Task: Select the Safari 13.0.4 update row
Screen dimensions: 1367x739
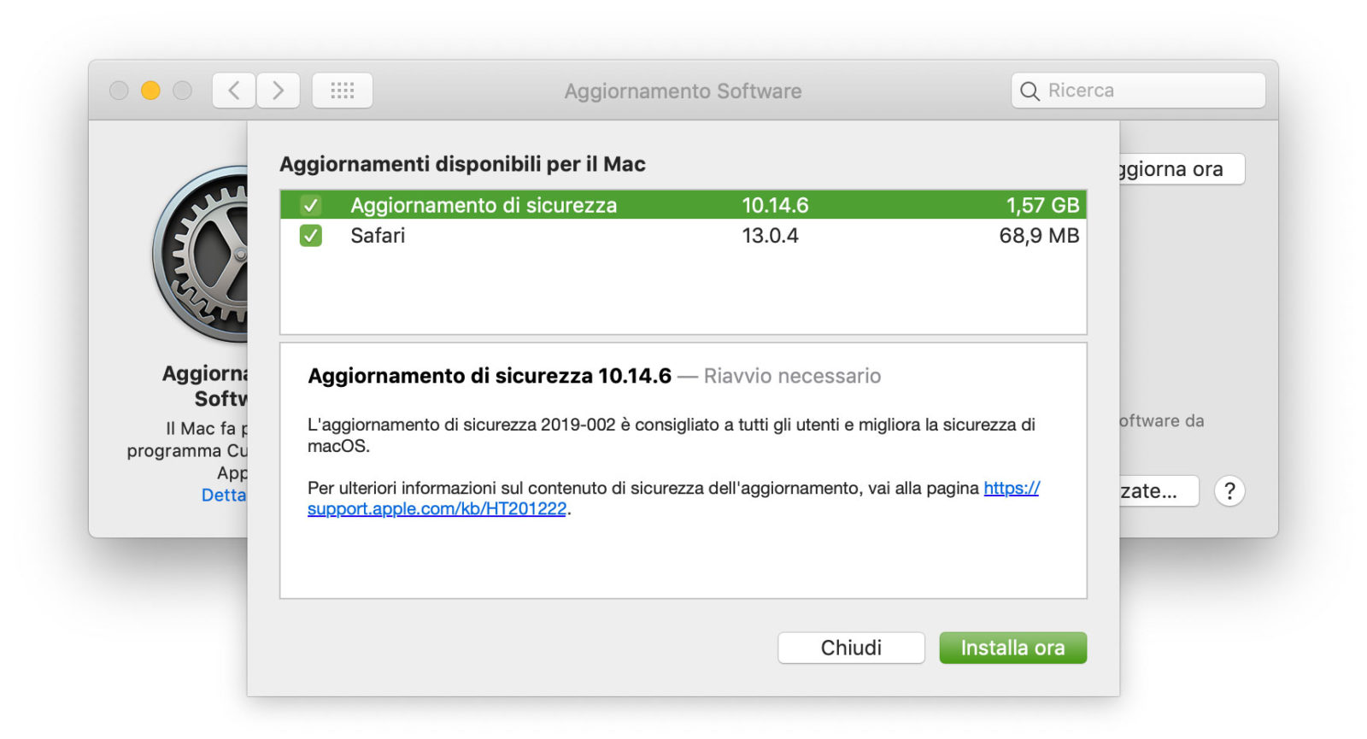Action: (598, 236)
